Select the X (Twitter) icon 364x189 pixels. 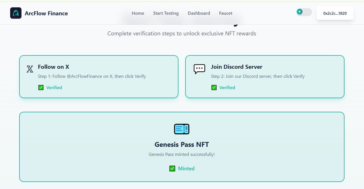coord(30,69)
